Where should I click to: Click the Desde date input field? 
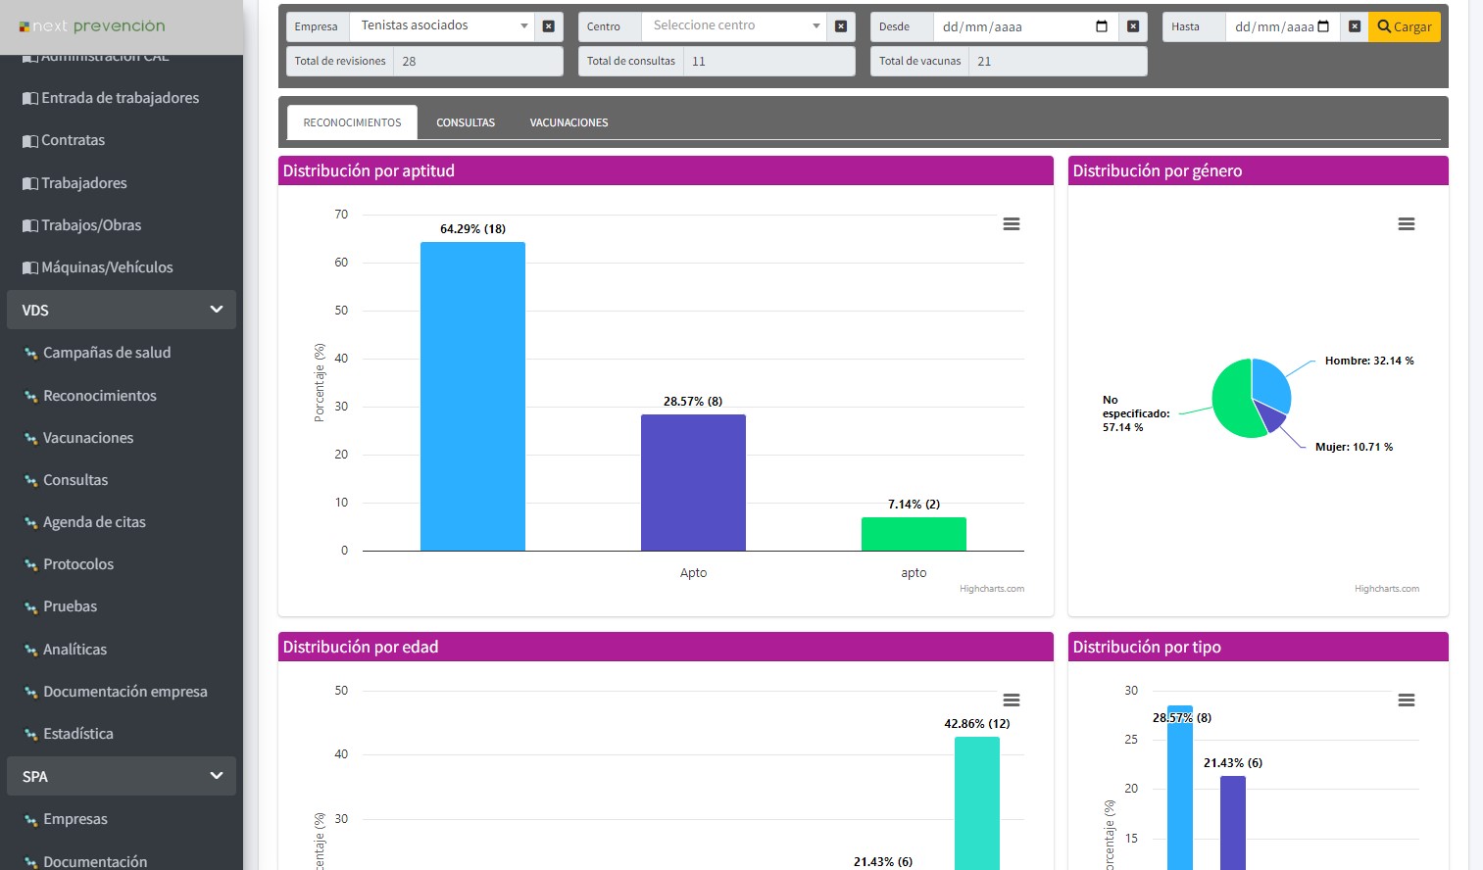pos(1026,26)
